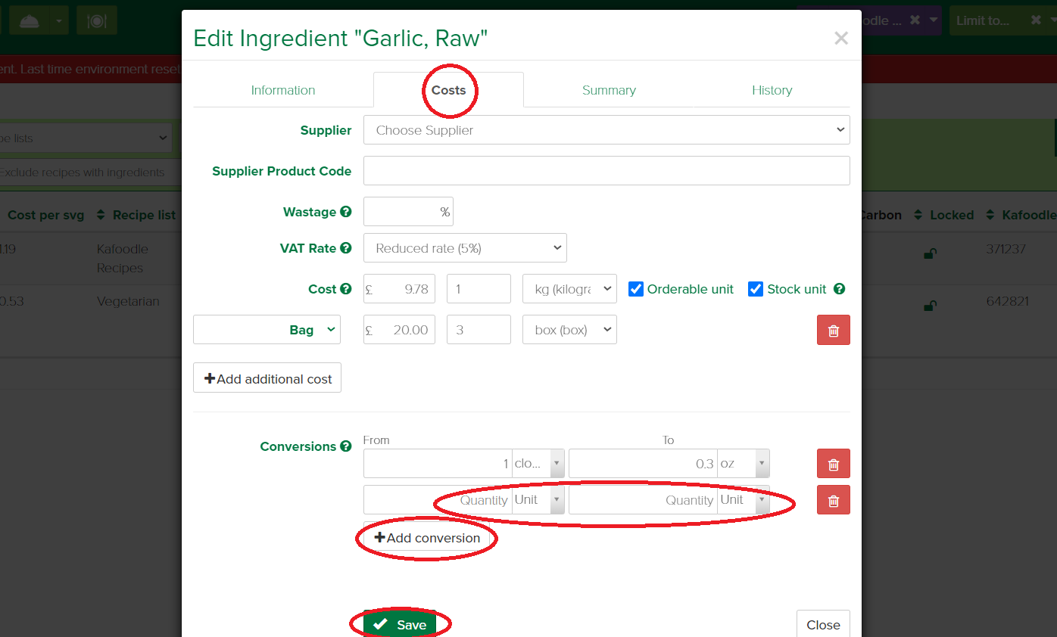Open the Bag unit dropdown

point(267,329)
